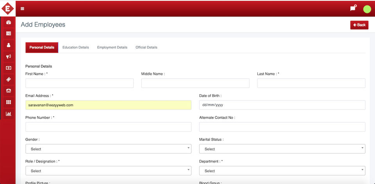
Task: Open the telephone sidebar icon
Action: [x=9, y=91]
